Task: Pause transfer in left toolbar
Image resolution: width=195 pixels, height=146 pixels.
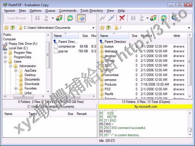Action: 37,18
